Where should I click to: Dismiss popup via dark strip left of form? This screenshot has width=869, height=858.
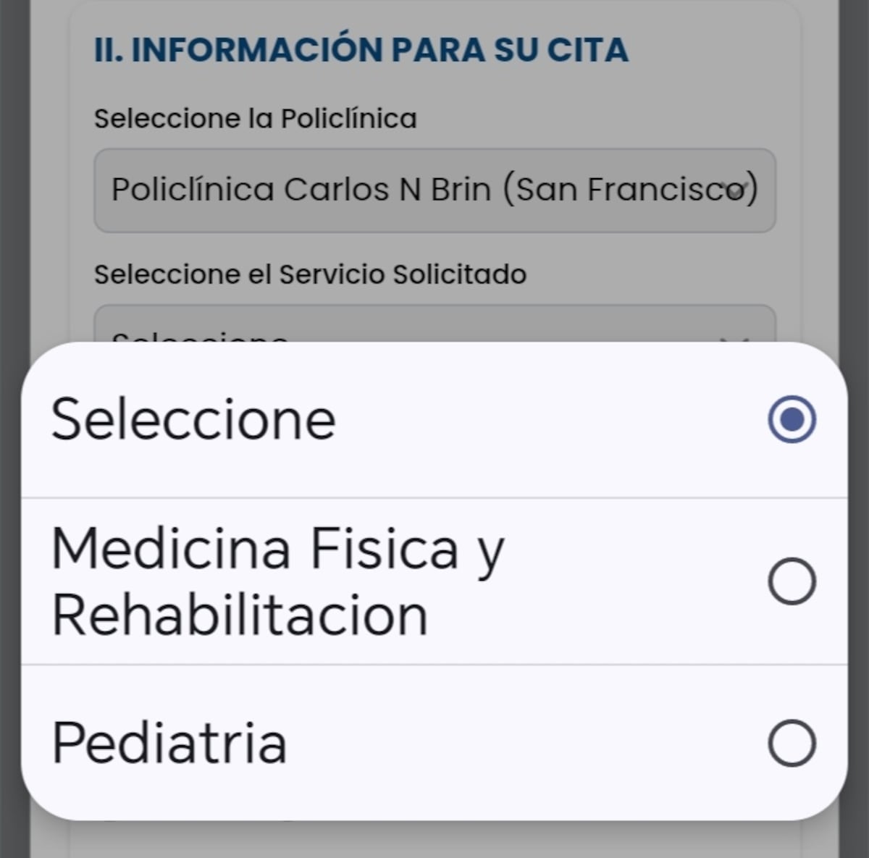pyautogui.click(x=14, y=217)
